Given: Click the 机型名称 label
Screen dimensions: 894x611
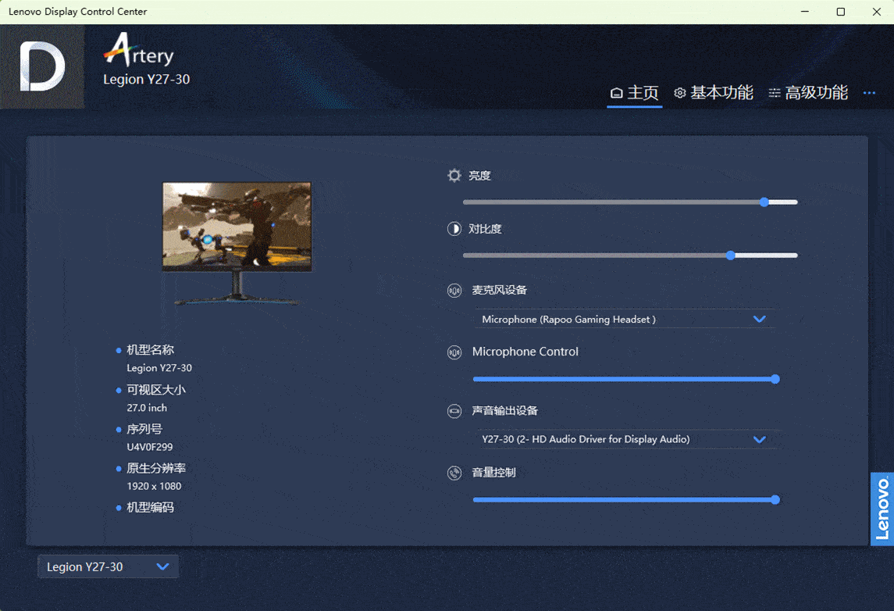Looking at the screenshot, I should [x=150, y=350].
